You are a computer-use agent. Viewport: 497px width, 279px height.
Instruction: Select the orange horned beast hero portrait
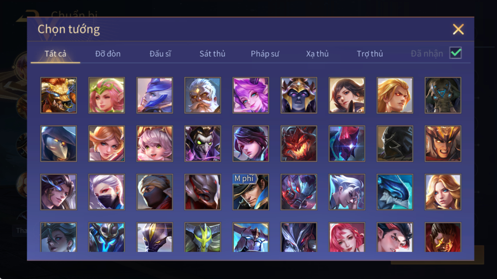coord(59,95)
